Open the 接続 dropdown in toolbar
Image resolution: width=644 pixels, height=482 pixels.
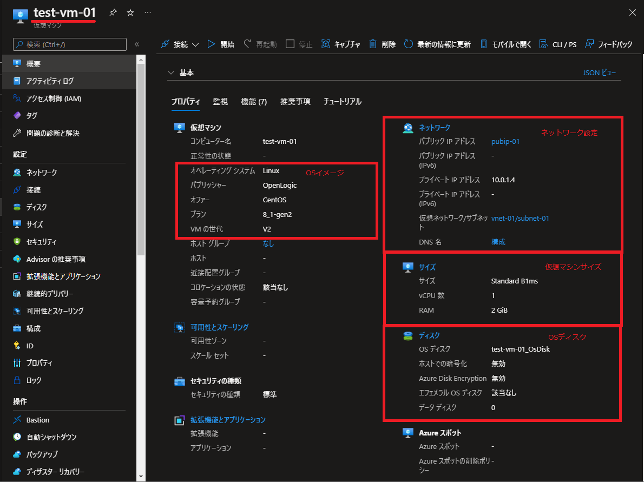click(x=180, y=44)
